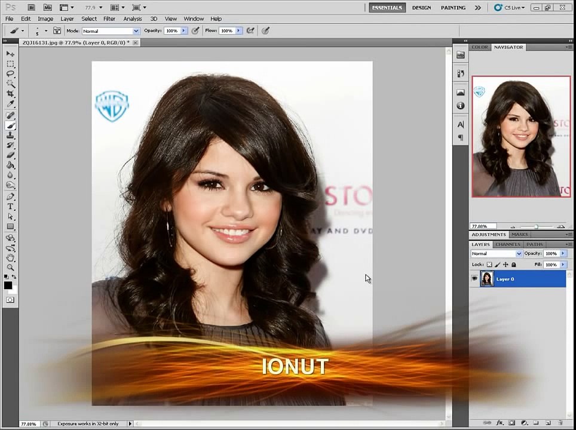Select the Brush tool in toolbox
The height and width of the screenshot is (430, 576).
tap(10, 125)
